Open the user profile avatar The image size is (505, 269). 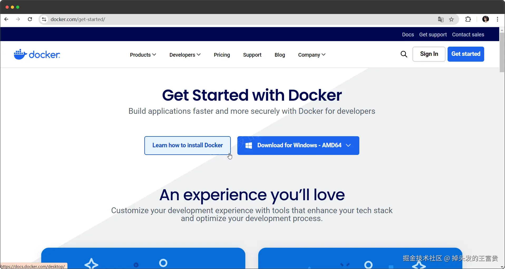point(486,19)
